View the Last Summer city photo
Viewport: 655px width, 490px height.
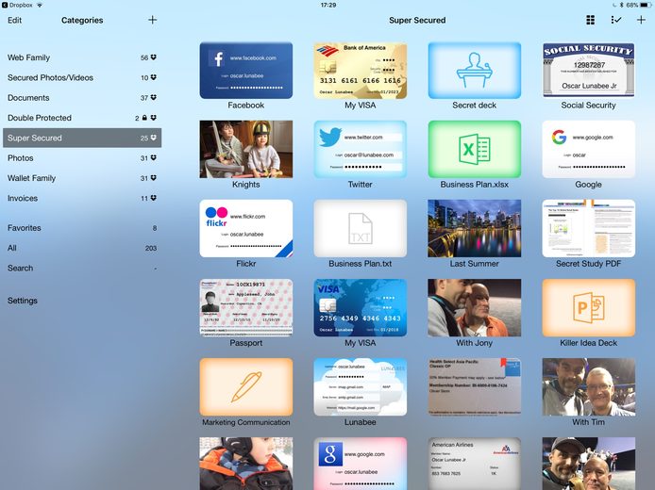click(x=474, y=229)
